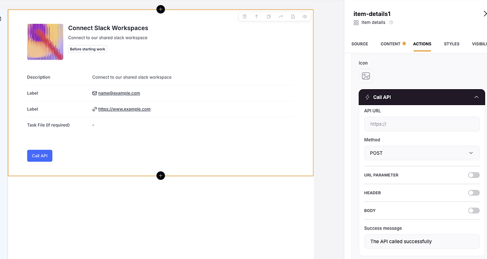Select the ACTIONS tab
The image size is (487, 259).
[422, 44]
